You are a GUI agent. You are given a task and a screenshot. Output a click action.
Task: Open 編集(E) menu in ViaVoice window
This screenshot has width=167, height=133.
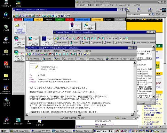coord(39,51)
